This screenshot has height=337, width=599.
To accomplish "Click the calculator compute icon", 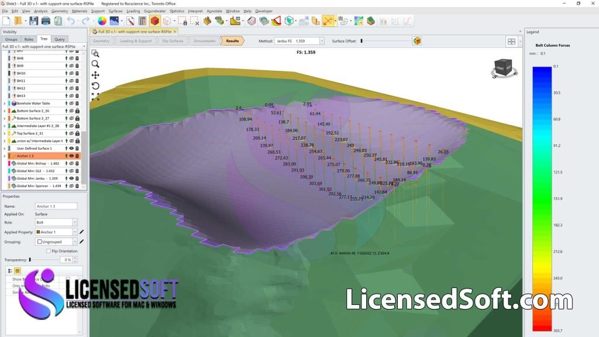I will [142, 21].
